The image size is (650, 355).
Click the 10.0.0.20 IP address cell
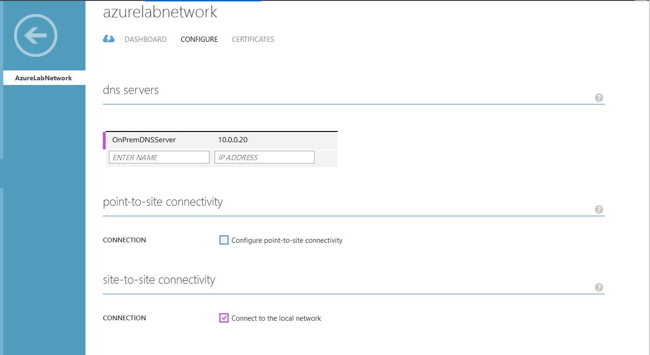coord(232,140)
